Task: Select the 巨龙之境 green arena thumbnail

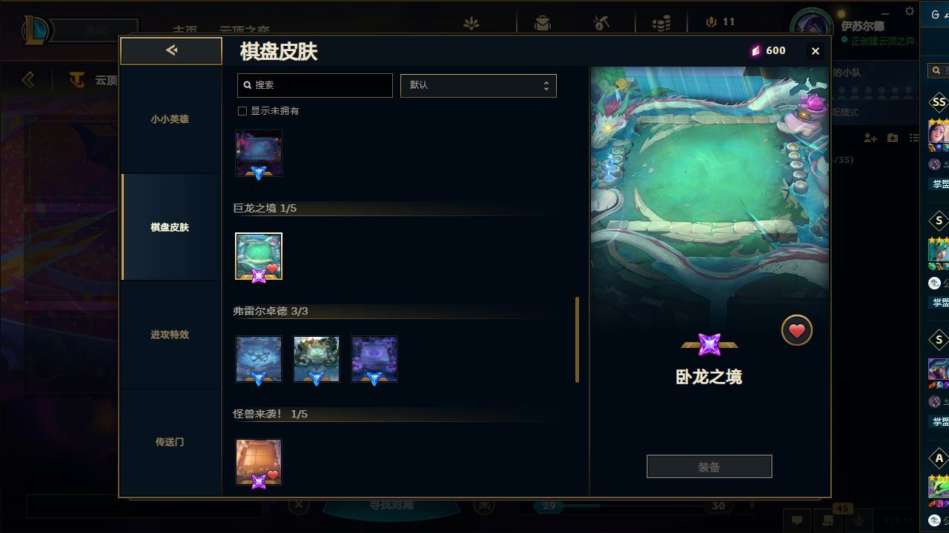Action: pyautogui.click(x=259, y=256)
